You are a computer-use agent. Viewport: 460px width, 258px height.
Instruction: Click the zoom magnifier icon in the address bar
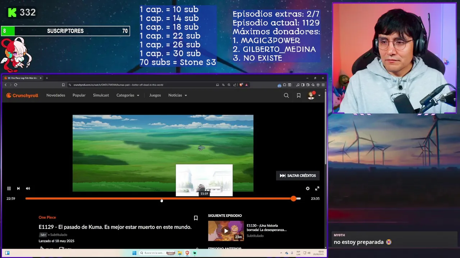[x=229, y=85]
